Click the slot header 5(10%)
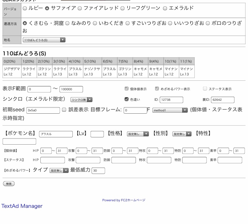Image resolution: width=248 pixels, height=224 pixels. click(92, 61)
